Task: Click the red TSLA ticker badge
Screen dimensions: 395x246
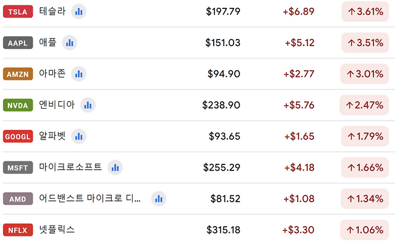Action: [18, 11]
